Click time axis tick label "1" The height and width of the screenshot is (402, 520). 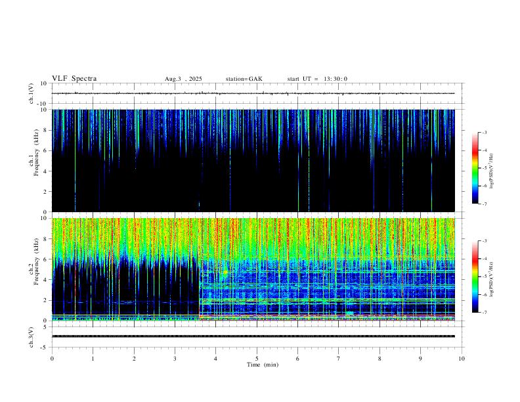pos(93,359)
